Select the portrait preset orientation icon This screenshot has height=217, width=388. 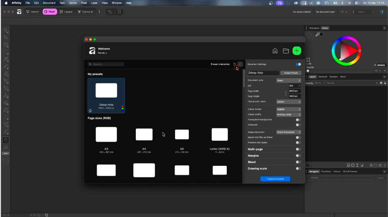coord(234,64)
